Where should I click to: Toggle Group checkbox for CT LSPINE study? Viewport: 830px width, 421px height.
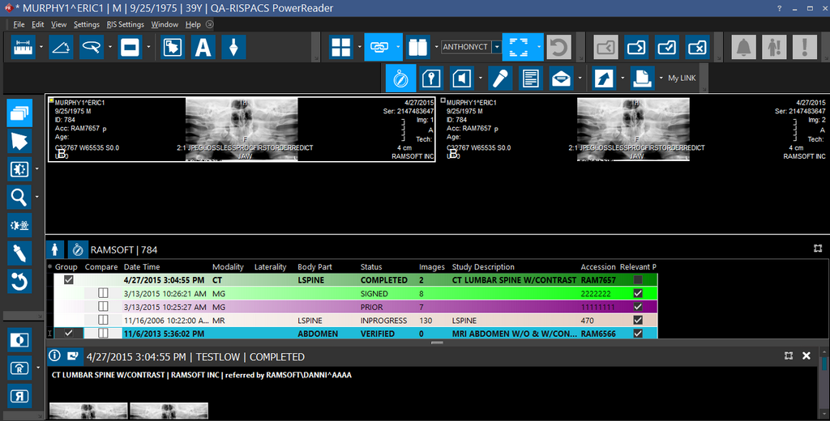(69, 280)
